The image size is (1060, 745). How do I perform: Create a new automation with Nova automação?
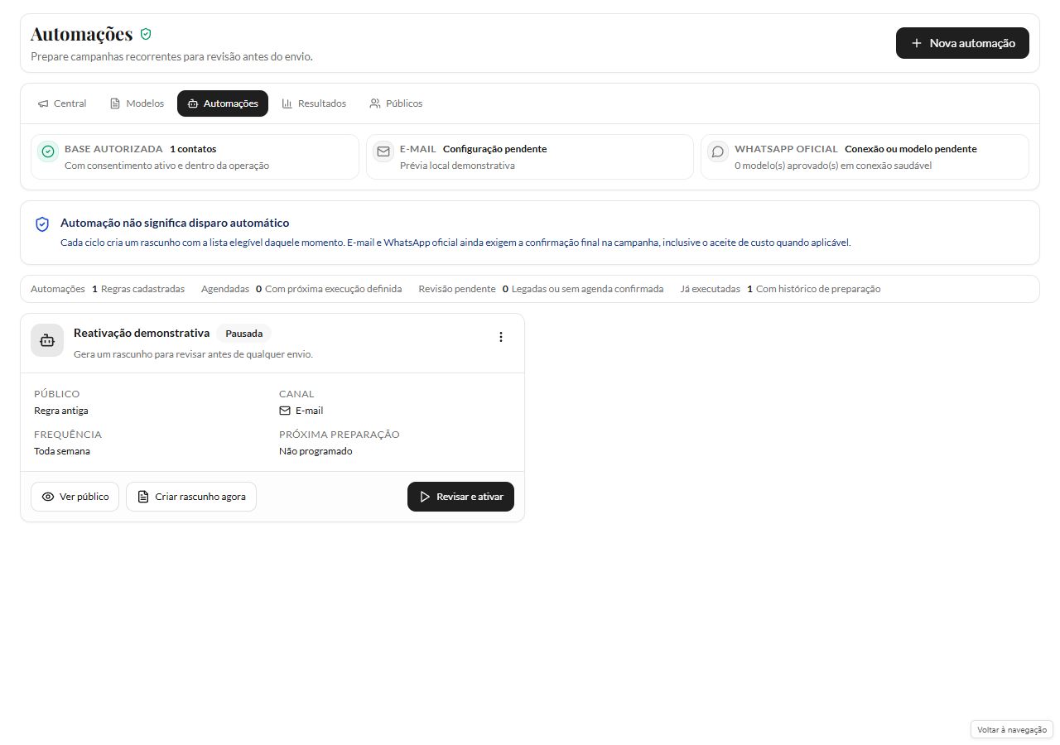click(962, 43)
